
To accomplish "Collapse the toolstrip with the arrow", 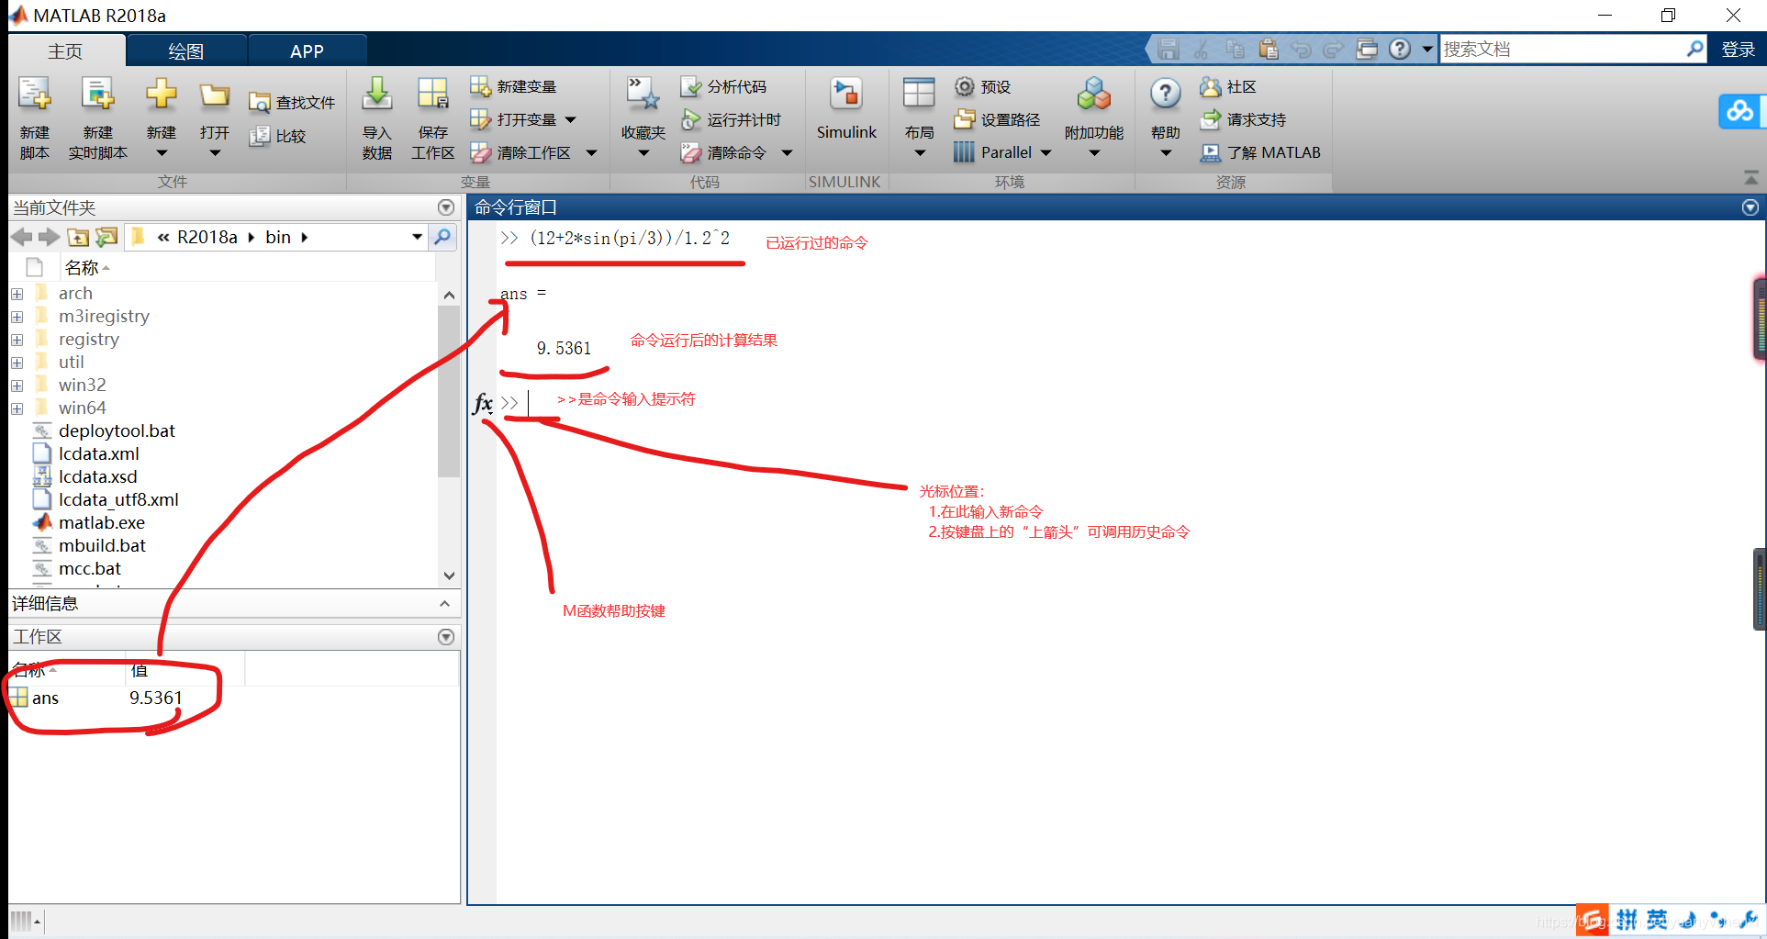I will (x=1750, y=177).
